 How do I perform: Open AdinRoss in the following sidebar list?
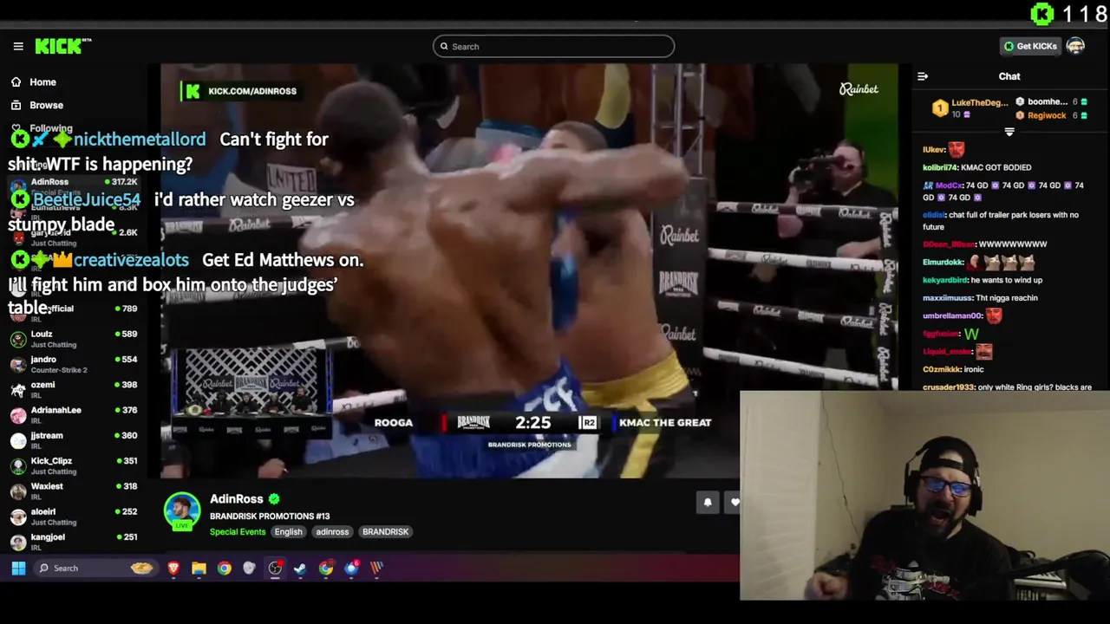(74, 186)
